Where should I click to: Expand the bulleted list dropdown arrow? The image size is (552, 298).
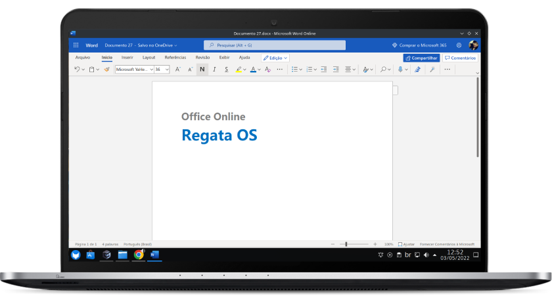coord(301,70)
